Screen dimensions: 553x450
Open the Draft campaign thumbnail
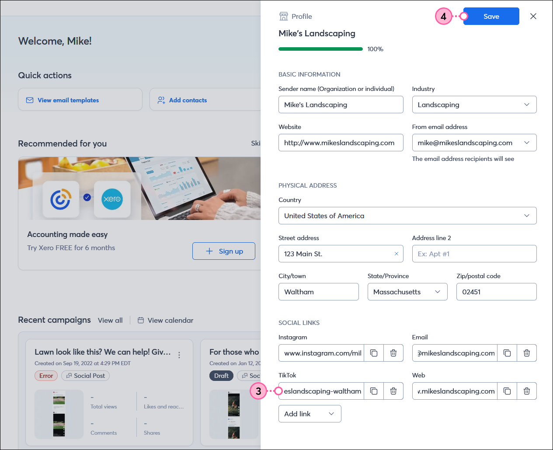[235, 414]
